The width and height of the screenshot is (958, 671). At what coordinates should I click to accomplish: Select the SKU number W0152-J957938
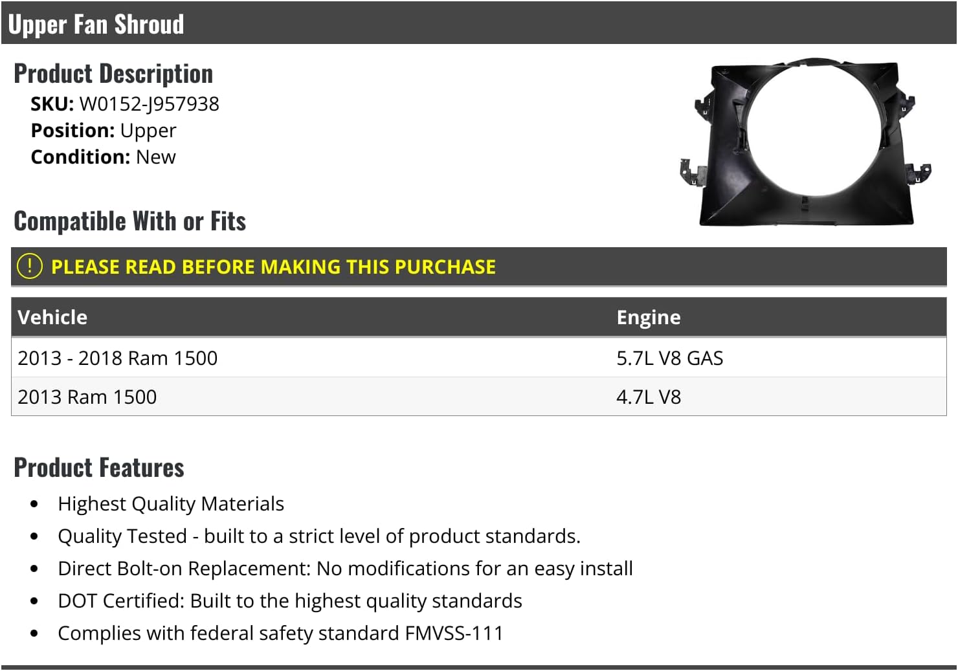[x=149, y=104]
